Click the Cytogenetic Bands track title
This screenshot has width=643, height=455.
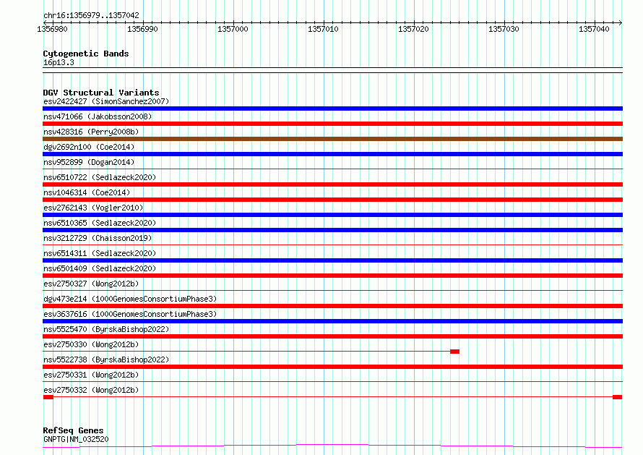click(86, 54)
